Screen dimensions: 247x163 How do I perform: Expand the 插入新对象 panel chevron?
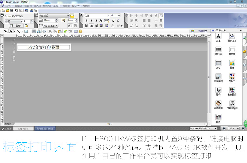coord(241,31)
